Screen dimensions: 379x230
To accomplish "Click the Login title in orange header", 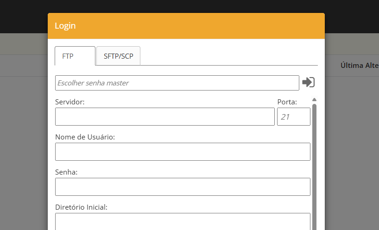I will coord(65,26).
